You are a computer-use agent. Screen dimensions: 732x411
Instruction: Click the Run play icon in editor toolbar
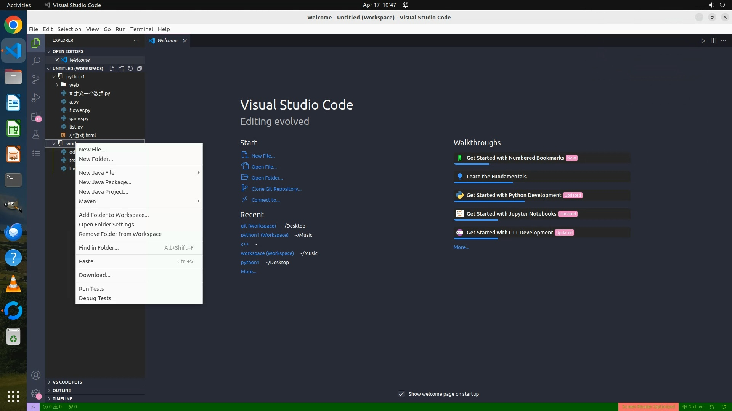[x=703, y=41]
